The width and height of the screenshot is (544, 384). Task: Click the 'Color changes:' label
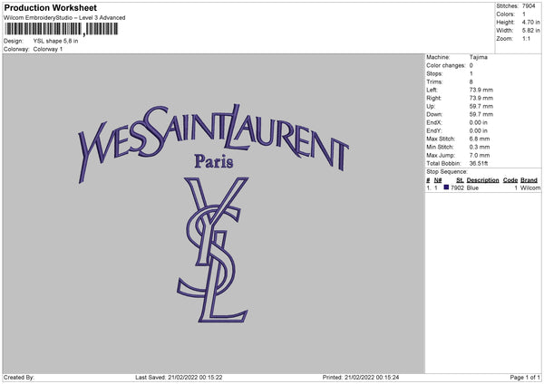pos(446,65)
